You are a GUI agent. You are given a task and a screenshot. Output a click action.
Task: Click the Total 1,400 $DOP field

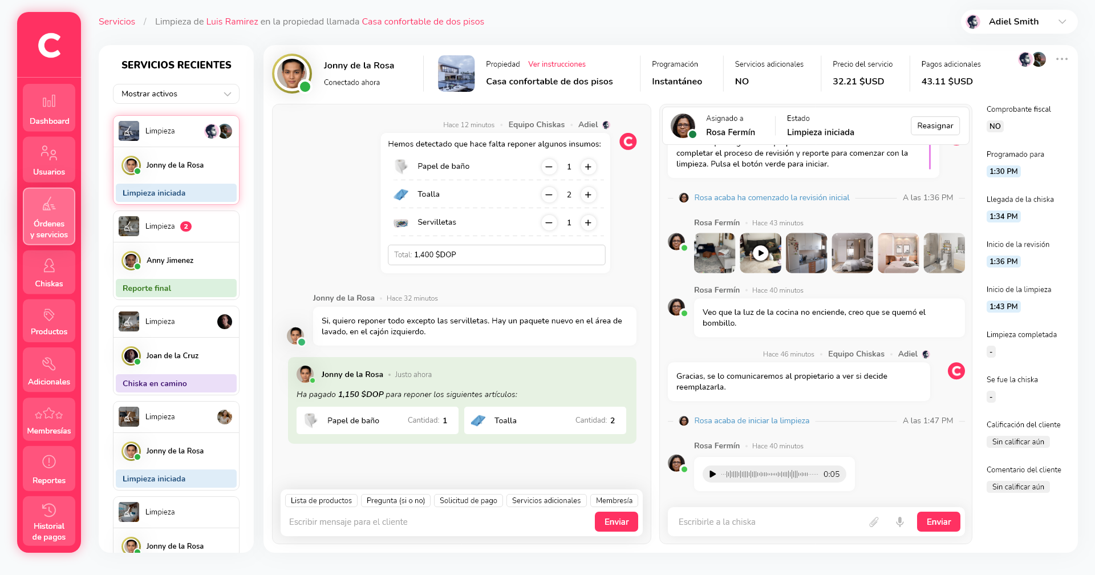pos(496,255)
